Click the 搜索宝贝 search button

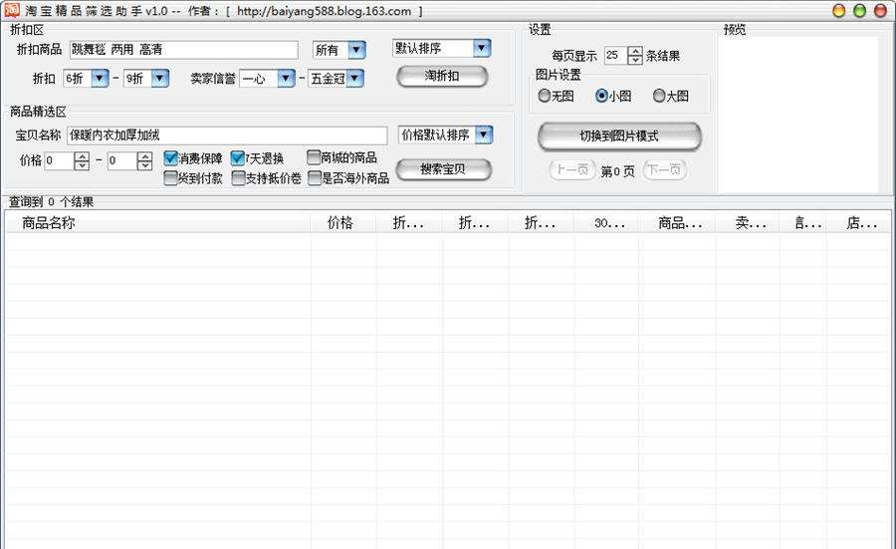tap(443, 169)
